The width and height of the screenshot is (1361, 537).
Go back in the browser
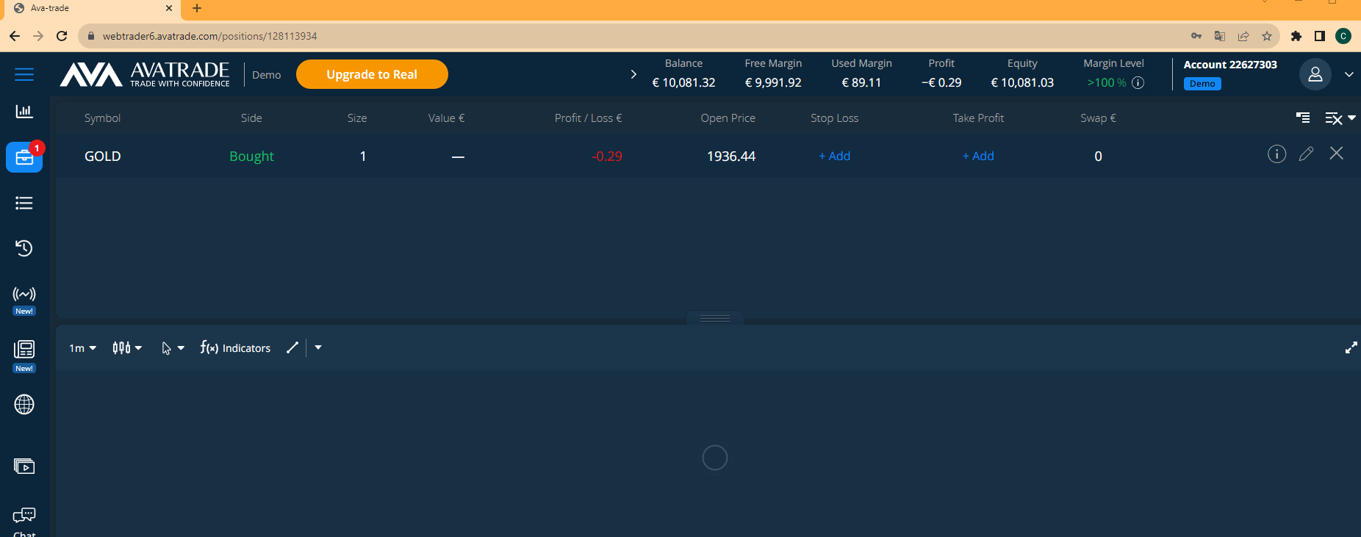[15, 36]
